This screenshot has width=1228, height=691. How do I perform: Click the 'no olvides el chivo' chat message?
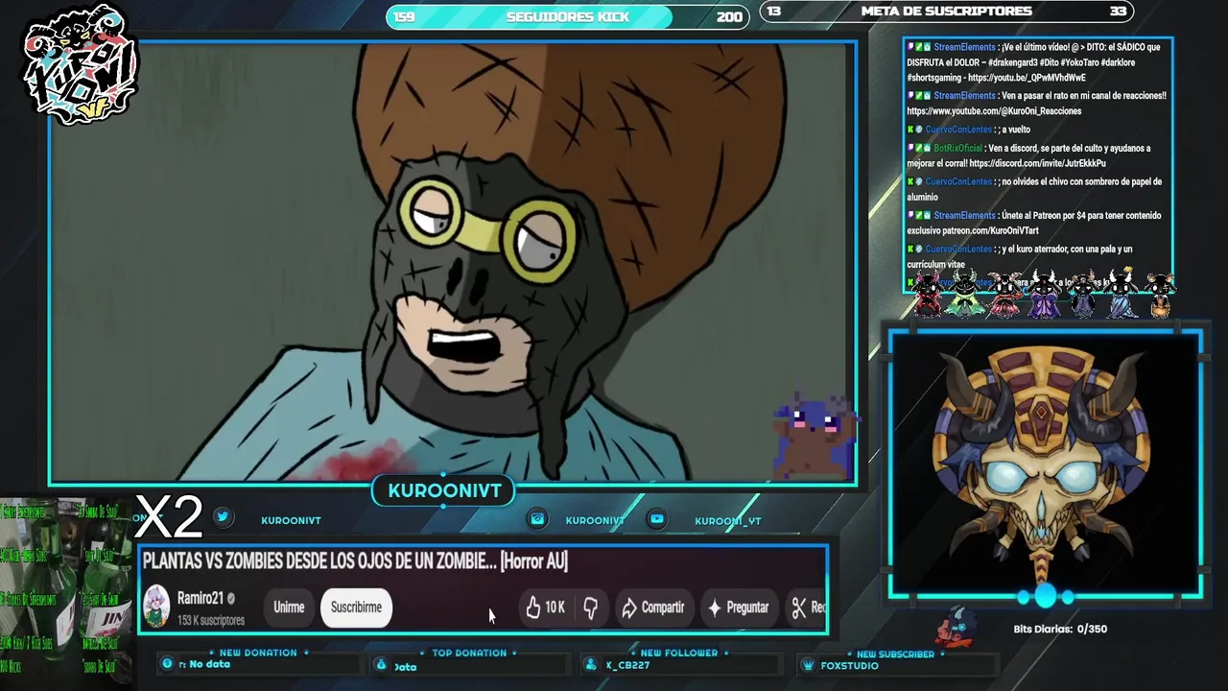click(1035, 189)
